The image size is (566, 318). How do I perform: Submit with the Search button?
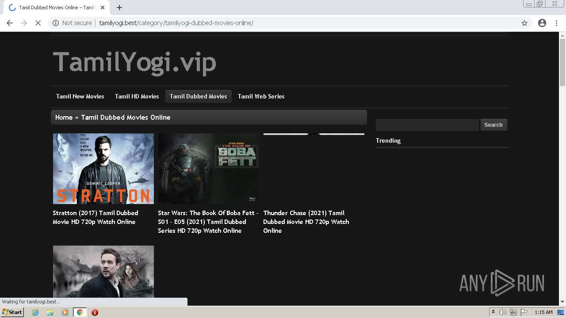pos(493,125)
